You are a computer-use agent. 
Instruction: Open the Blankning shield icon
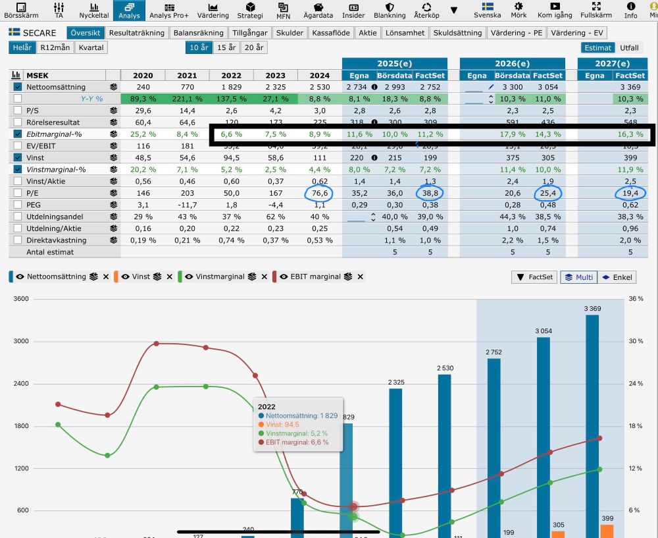pyautogui.click(x=390, y=11)
